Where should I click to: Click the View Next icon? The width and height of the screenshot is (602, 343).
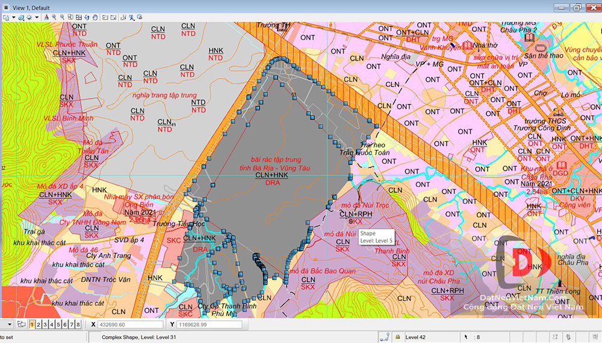113,17
